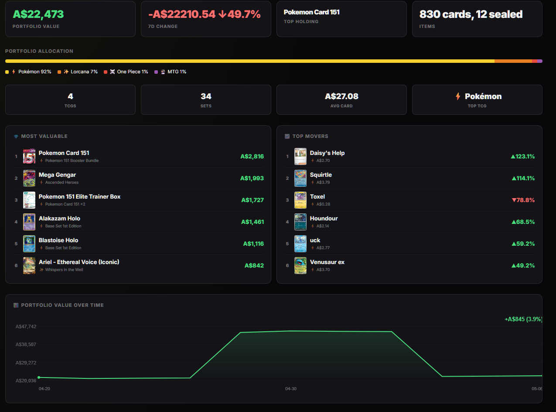
Task: Open the Pokemon 151 Elite Trainer Box thumbnail
Action: pos(29,200)
